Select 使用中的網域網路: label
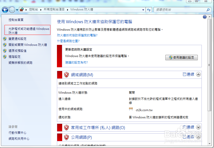This screenshot has width=214, height=148. pos(71,109)
